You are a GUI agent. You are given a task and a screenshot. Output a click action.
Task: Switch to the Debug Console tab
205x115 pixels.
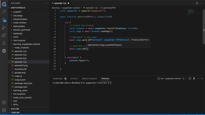pos(89,79)
